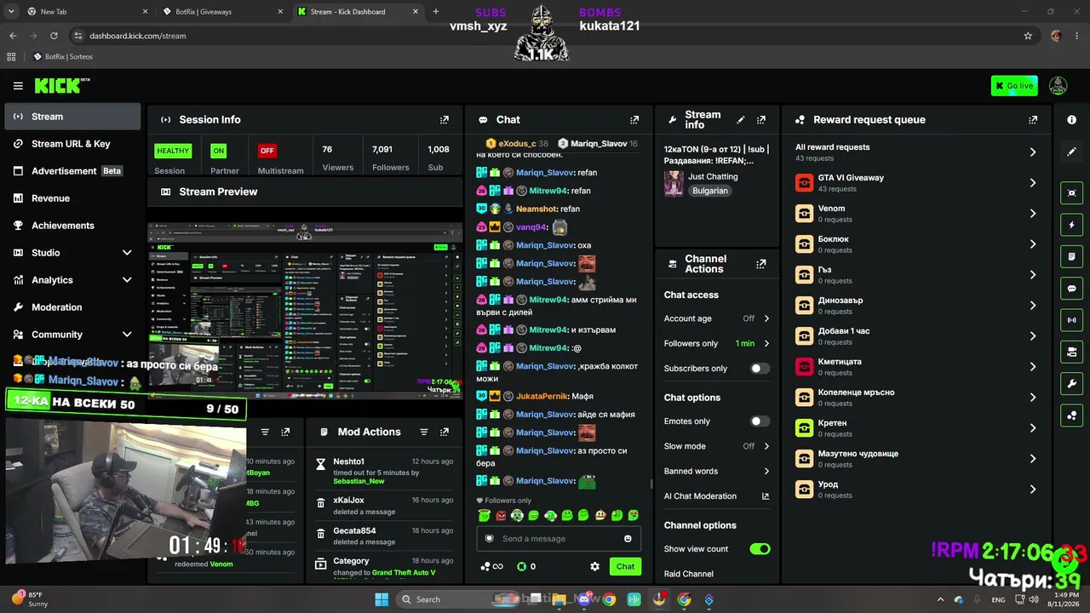The width and height of the screenshot is (1090, 613).
Task: Click Raid Channel option
Action: [689, 574]
